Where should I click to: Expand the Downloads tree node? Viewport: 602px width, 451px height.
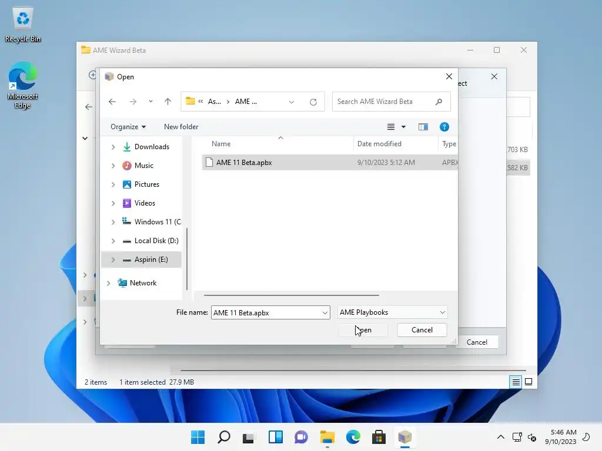[113, 147]
